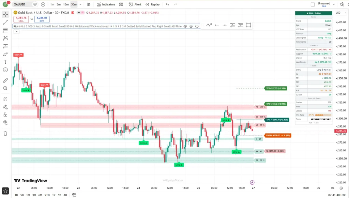Toggle the layout setup square

coord(313,4)
